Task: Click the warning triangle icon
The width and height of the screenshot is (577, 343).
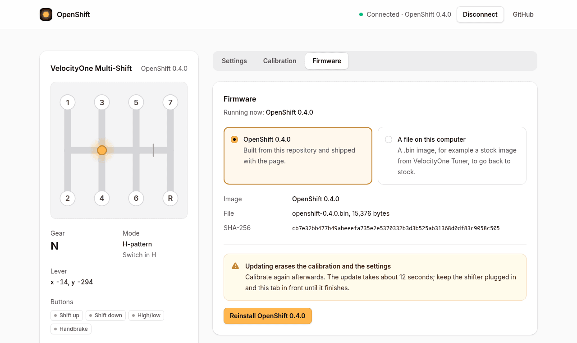Action: (x=235, y=266)
